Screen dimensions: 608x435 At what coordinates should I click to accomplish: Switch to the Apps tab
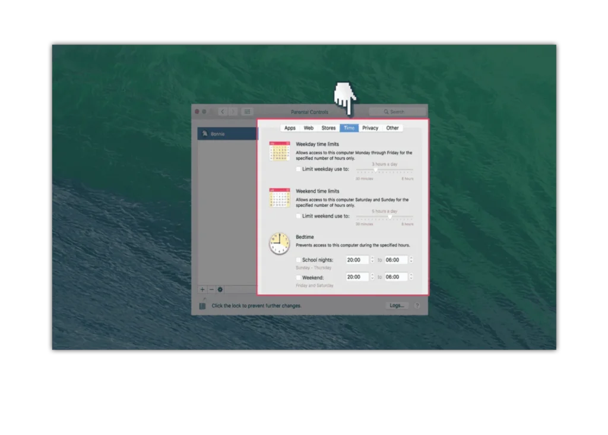[290, 128]
